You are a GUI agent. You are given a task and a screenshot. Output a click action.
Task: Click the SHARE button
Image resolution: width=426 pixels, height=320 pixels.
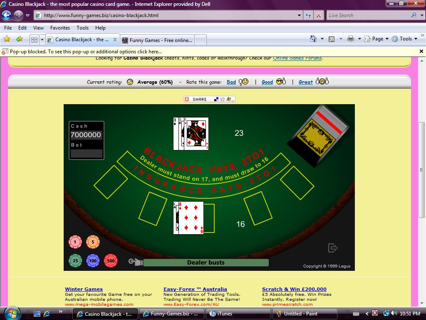[209, 99]
